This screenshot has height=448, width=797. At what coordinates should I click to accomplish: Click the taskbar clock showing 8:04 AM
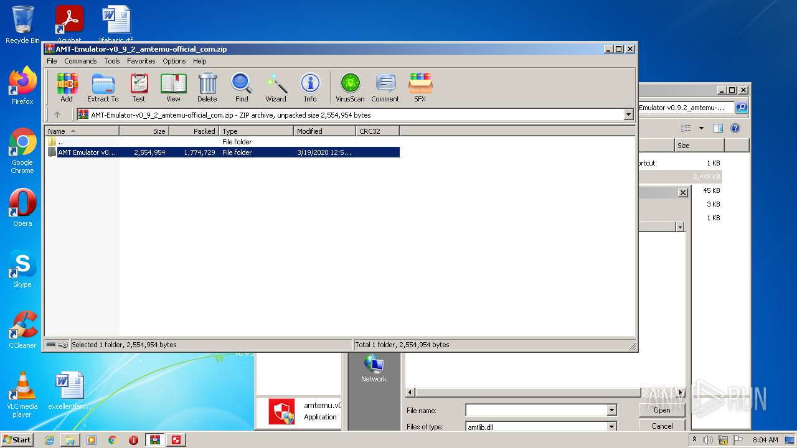click(x=765, y=440)
